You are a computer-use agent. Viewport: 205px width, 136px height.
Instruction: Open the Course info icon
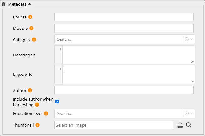[x=30, y=17]
